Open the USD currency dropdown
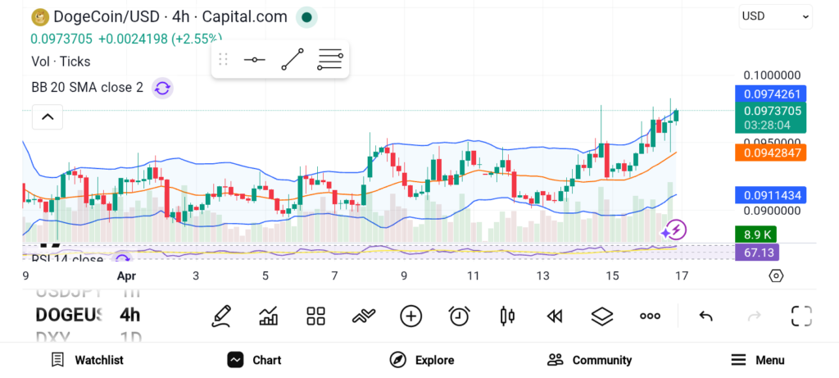The height and width of the screenshot is (378, 839). click(775, 16)
